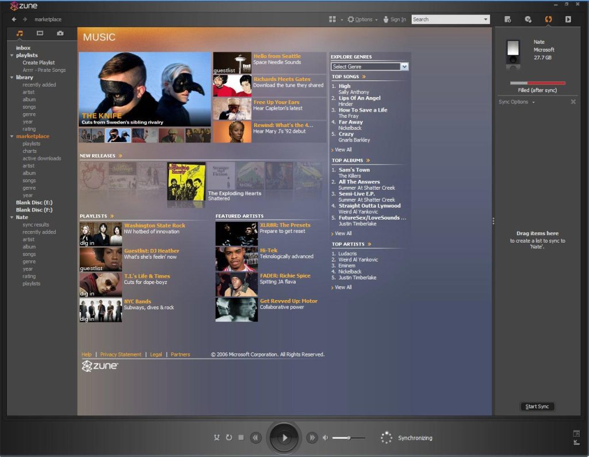Image resolution: width=589 pixels, height=457 pixels.
Task: Open sync results under Nate
Action: (x=36, y=225)
